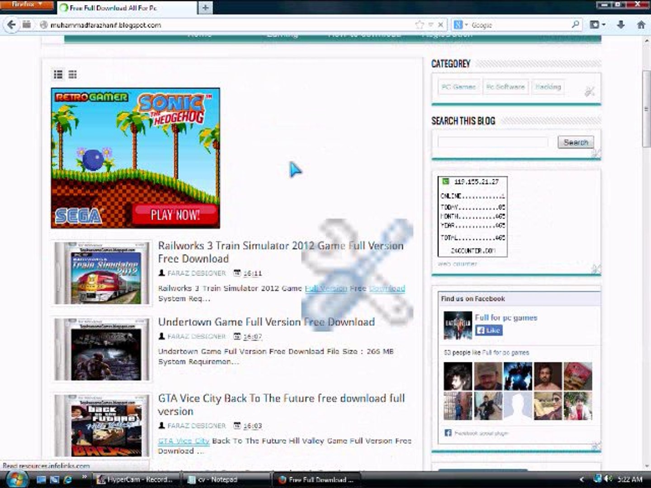Click the first Facebook fan profile picture
651x488 pixels.
point(458,376)
